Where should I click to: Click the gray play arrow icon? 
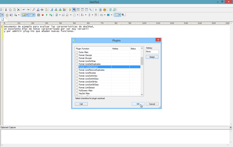tap(96, 10)
